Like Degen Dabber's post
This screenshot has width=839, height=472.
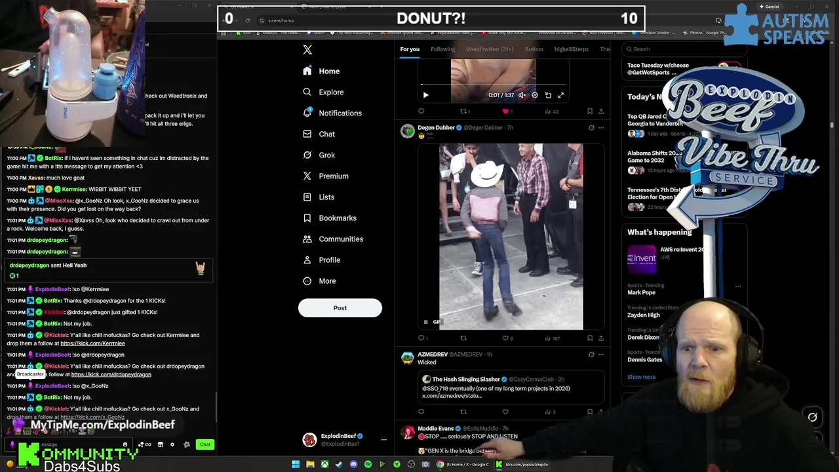[505, 338]
